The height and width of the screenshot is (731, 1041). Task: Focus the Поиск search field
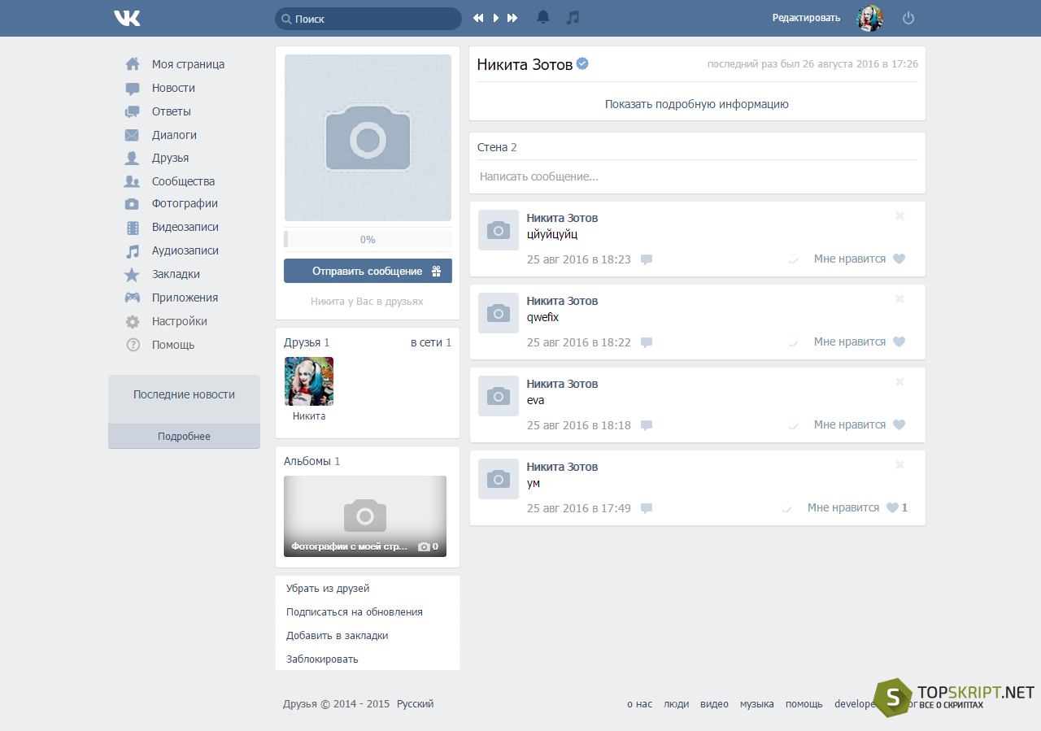click(368, 19)
